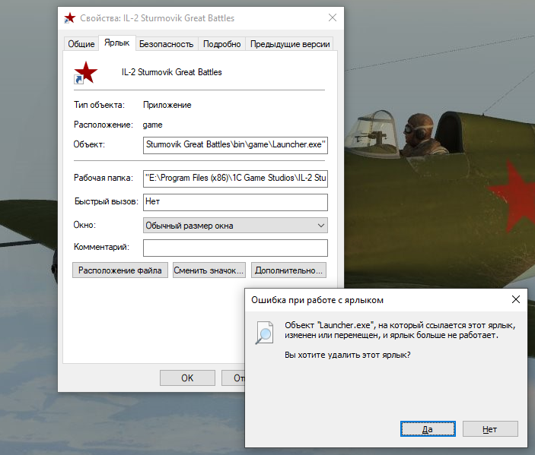Screen dimensions: 535x455
Task: Click the game location value
Action: click(152, 125)
